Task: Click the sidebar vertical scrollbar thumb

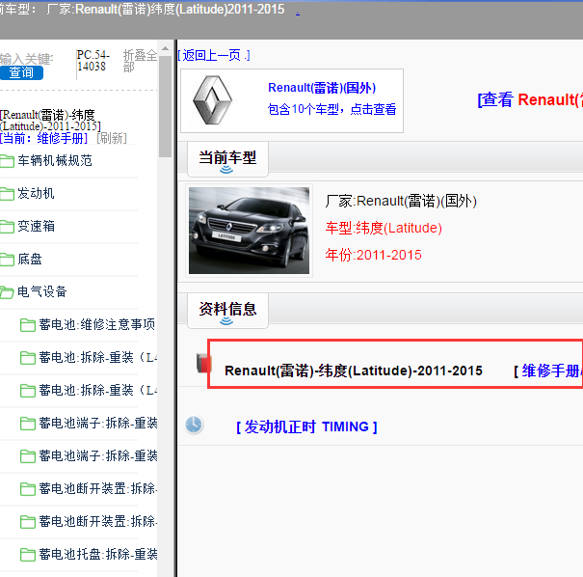Action: click(165, 106)
